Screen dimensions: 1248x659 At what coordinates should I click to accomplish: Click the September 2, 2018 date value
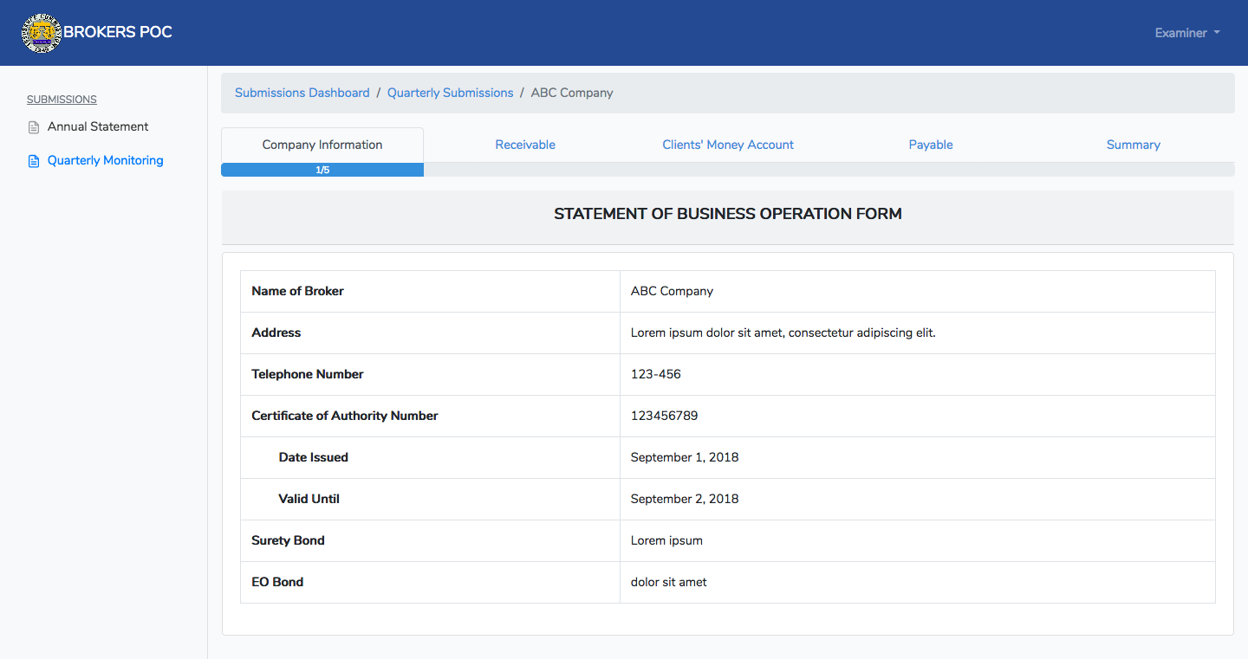[685, 499]
